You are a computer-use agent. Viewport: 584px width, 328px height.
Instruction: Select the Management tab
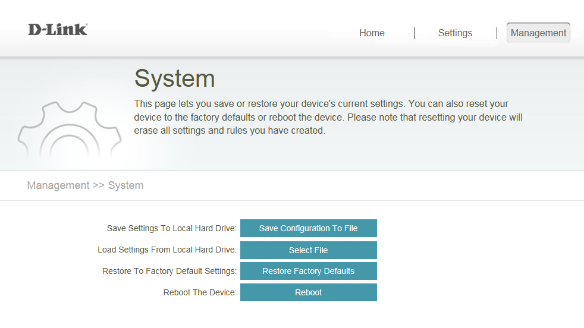(x=538, y=33)
